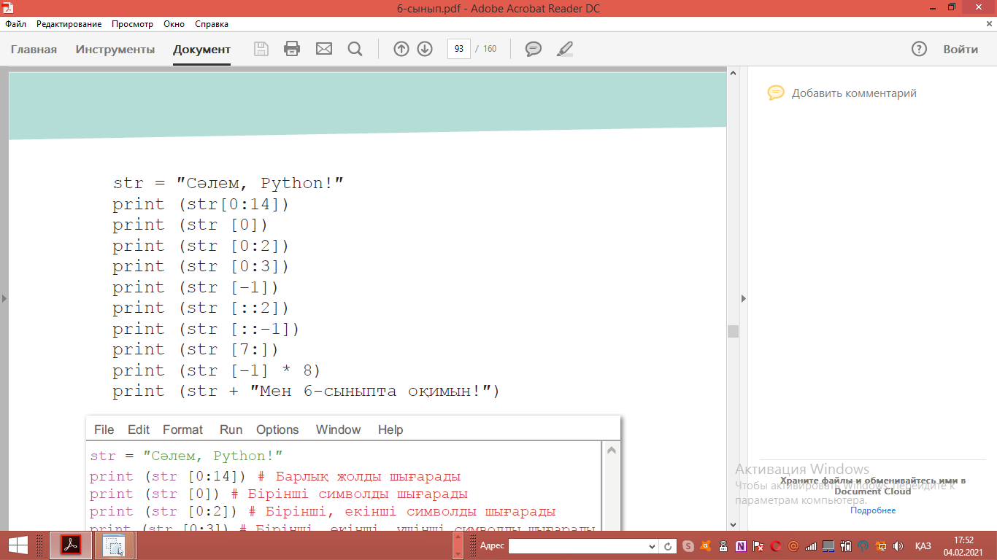Screen dimensions: 997x560
Task: Open the volume speaker tray icon
Action: pos(898,546)
